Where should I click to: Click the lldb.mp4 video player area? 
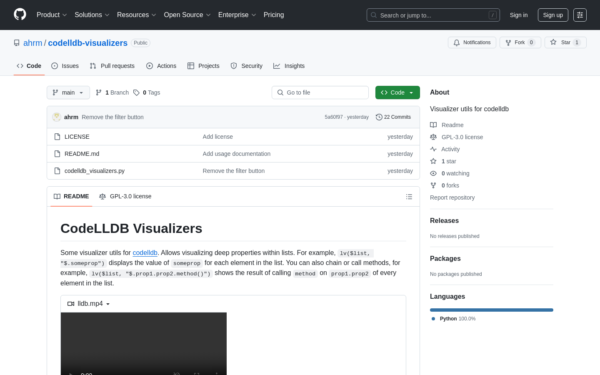point(144,344)
